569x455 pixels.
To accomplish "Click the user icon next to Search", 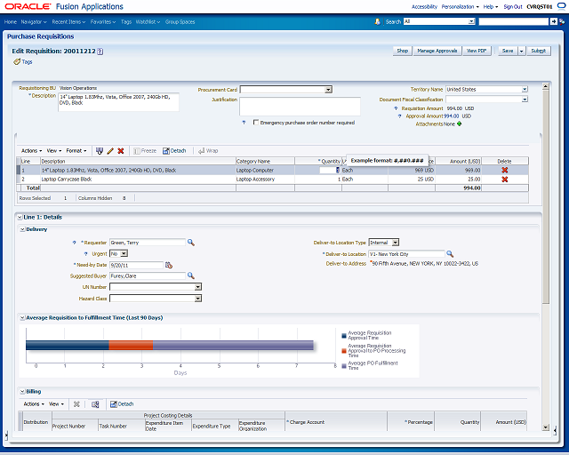I will pos(378,21).
